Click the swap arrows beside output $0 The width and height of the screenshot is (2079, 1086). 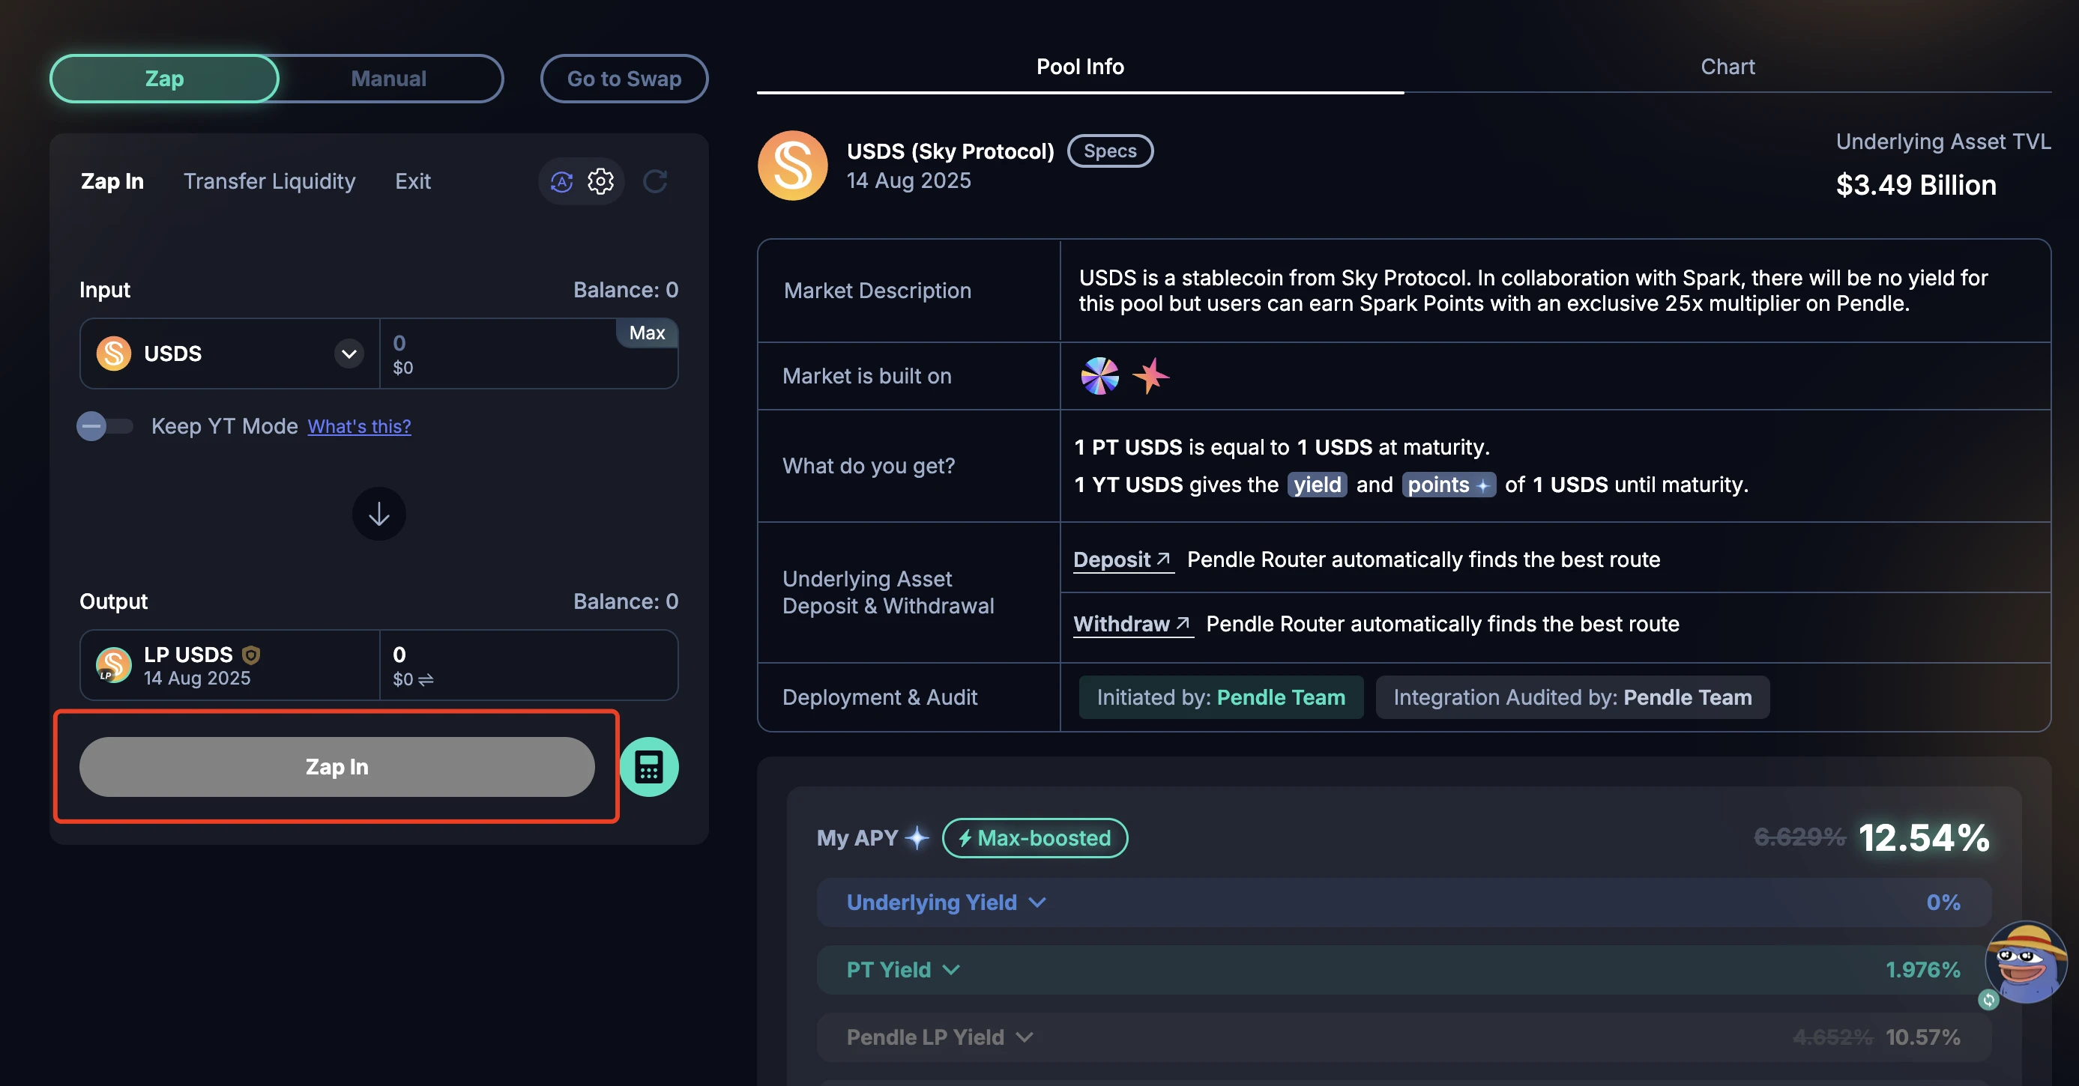tap(426, 679)
